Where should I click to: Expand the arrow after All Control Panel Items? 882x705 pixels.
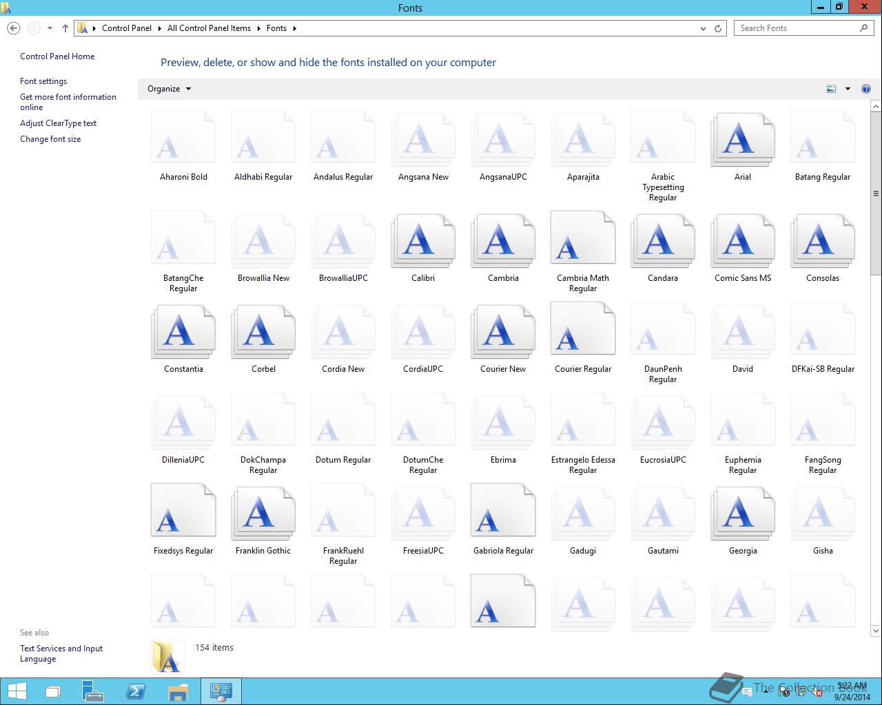tap(259, 28)
